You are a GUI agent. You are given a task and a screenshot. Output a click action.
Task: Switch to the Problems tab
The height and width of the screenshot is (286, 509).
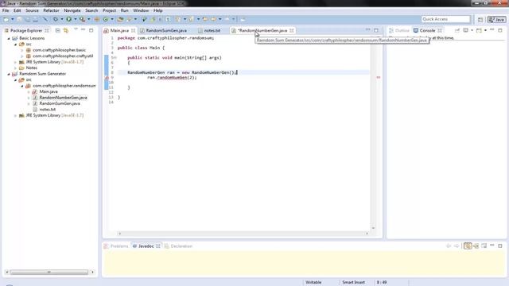coord(116,246)
